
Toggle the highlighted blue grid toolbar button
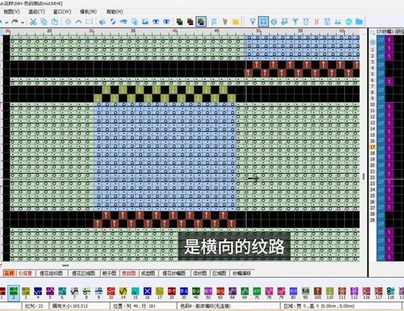click(x=263, y=22)
